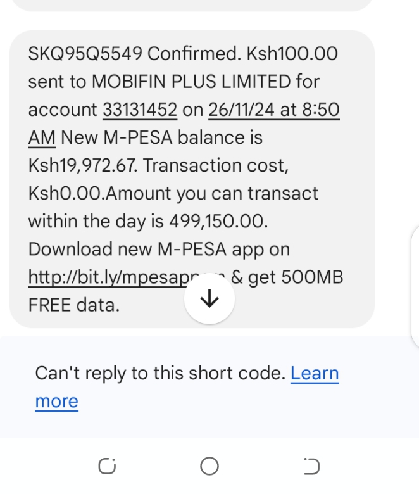419x494 pixels.
Task: Tap the scroll-to-bottom down arrow button
Action: point(209,300)
